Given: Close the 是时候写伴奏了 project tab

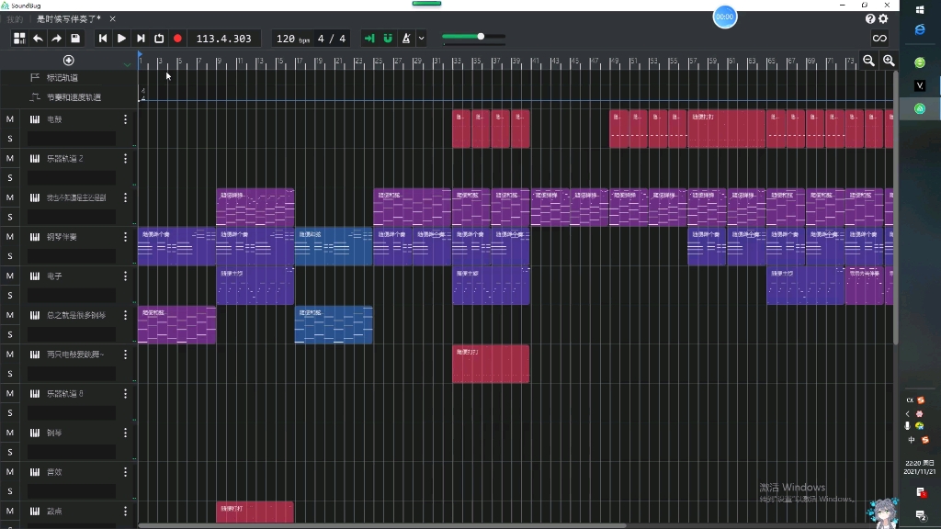Looking at the screenshot, I should point(112,19).
